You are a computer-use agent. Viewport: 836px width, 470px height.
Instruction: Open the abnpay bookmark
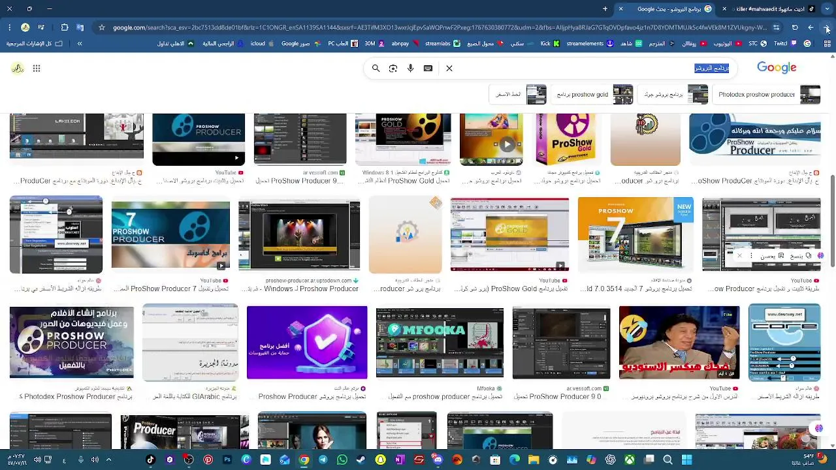point(404,44)
